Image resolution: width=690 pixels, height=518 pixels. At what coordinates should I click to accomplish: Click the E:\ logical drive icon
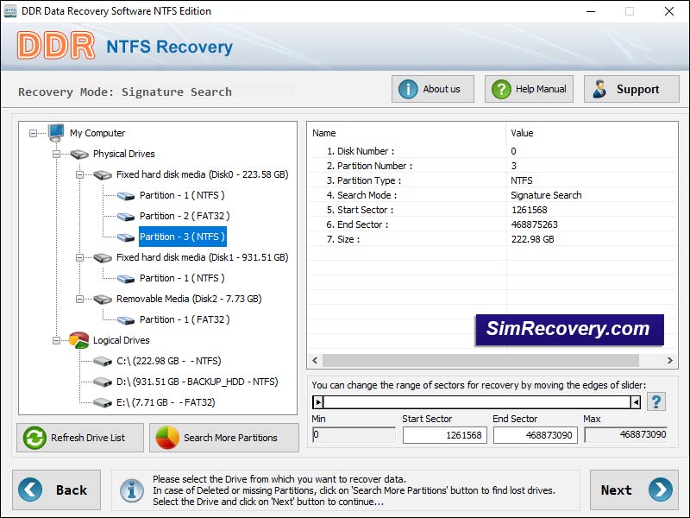[x=103, y=402]
